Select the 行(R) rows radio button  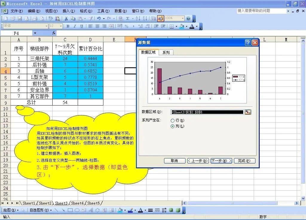pos(172,120)
